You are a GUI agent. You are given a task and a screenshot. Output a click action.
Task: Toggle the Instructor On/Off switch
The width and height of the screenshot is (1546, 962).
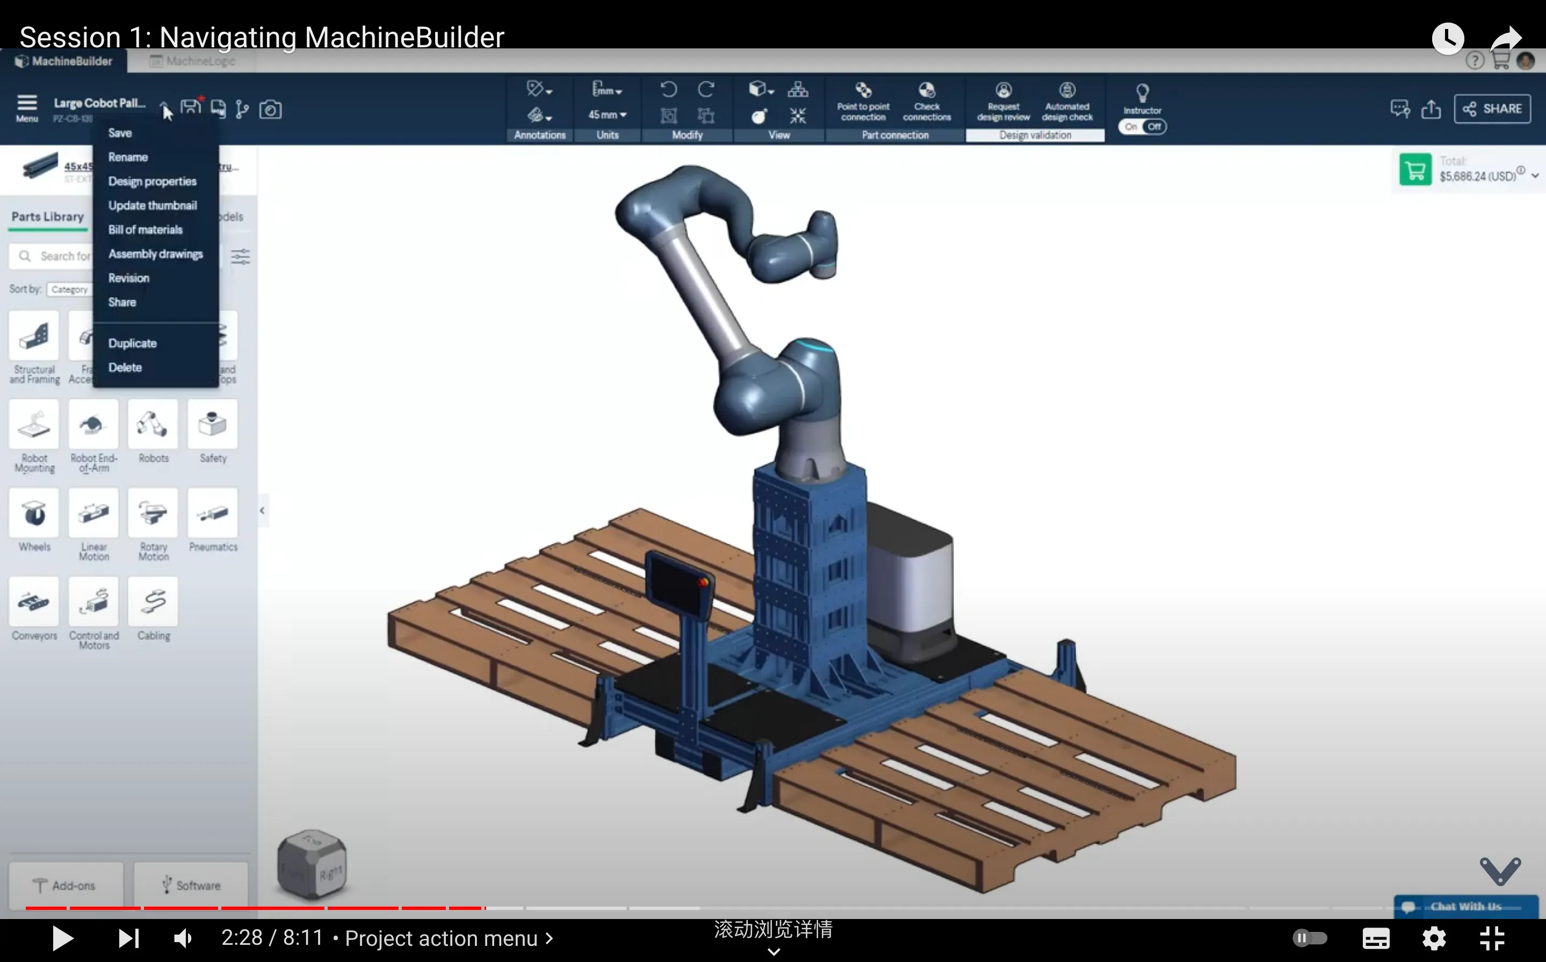(x=1142, y=127)
